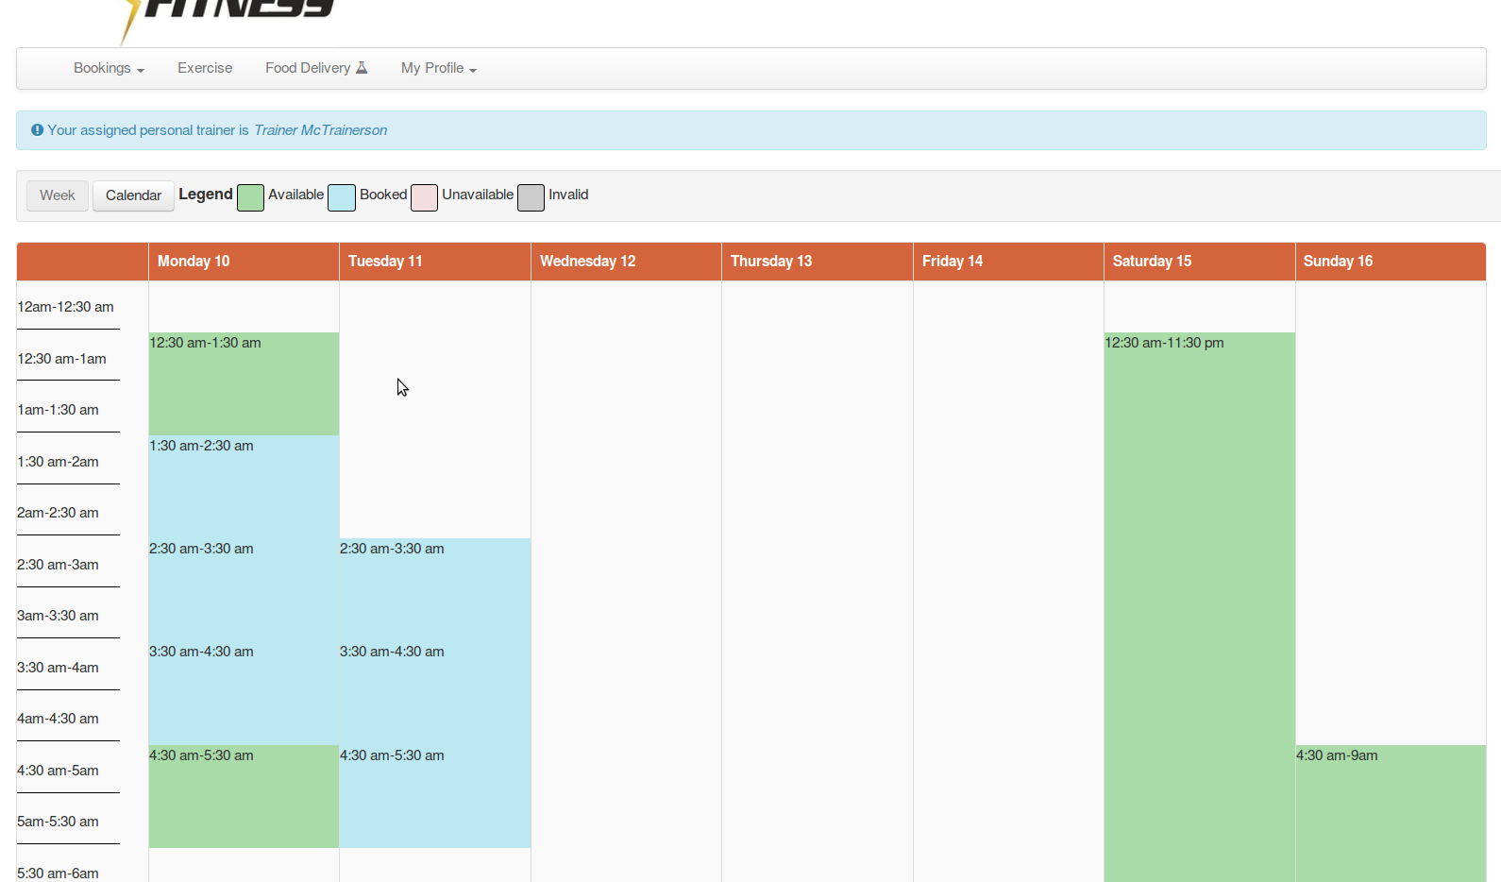Click the info icon in trainer alert
1501x882 pixels.
click(x=37, y=130)
